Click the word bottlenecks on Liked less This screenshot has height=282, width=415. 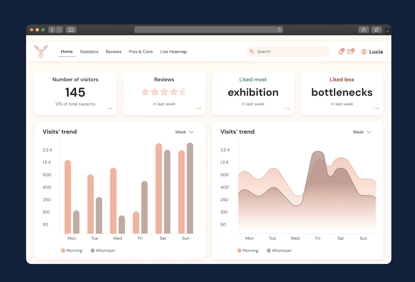[342, 92]
